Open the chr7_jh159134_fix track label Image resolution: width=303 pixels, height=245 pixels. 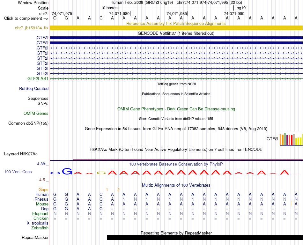pos(32,28)
